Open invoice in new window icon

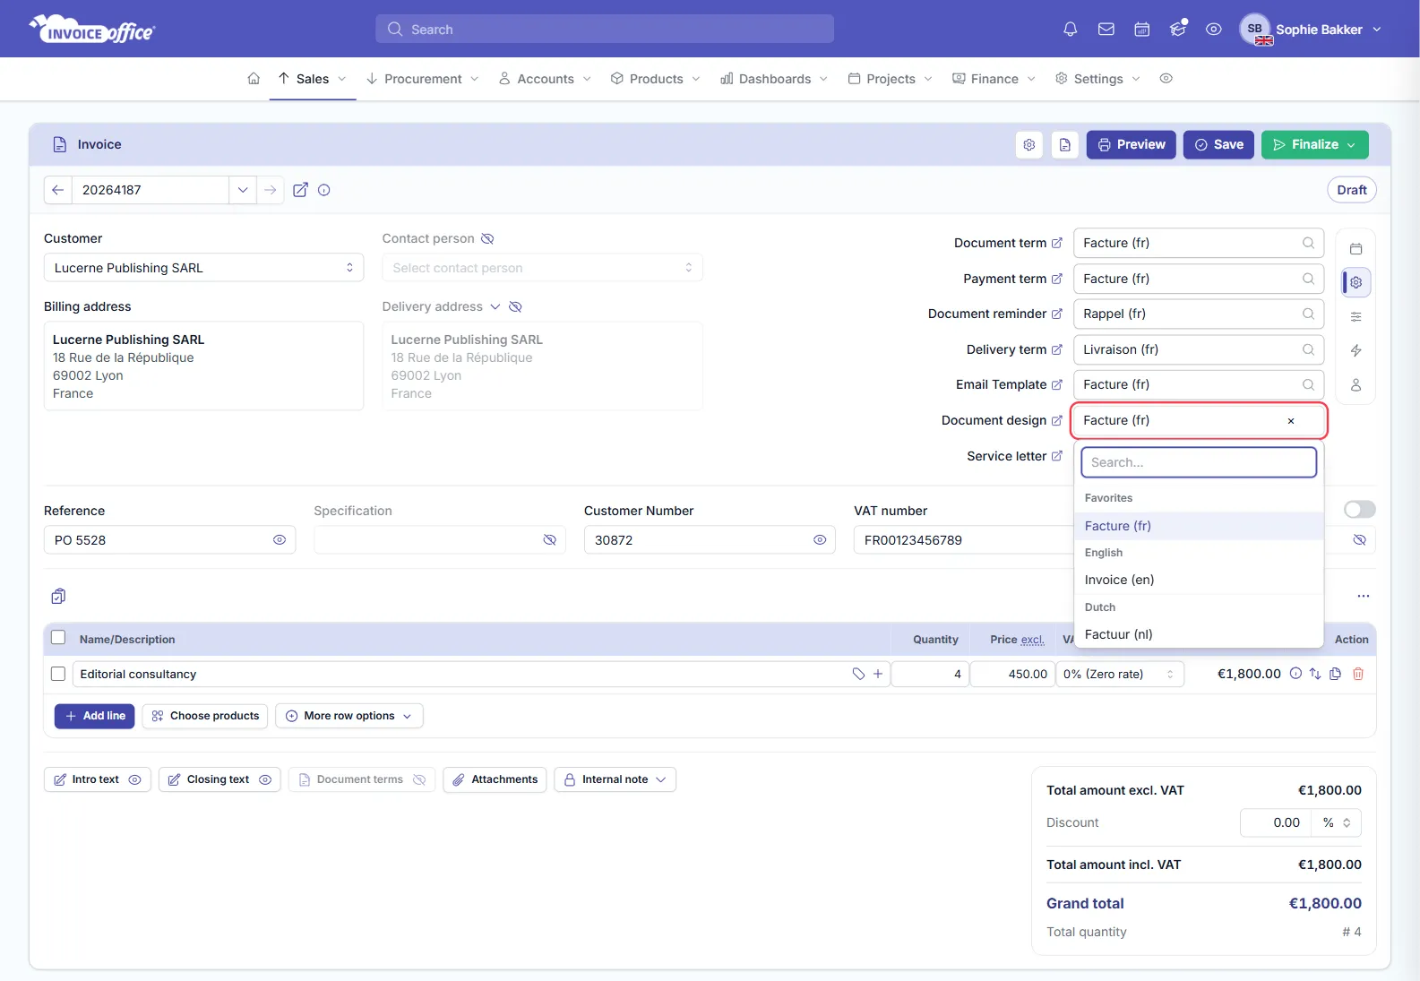301,190
